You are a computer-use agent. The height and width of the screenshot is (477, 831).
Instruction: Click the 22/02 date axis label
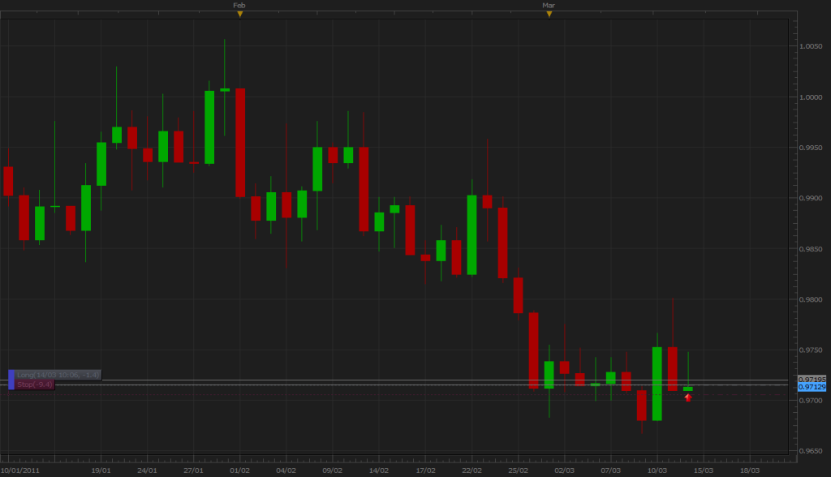471,471
